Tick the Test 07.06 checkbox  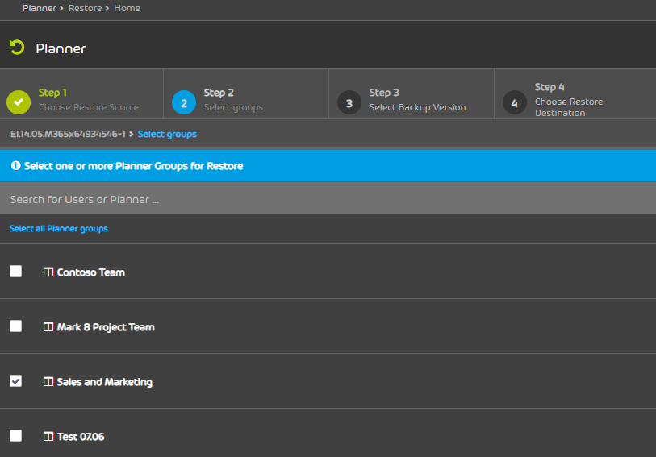[x=16, y=436]
